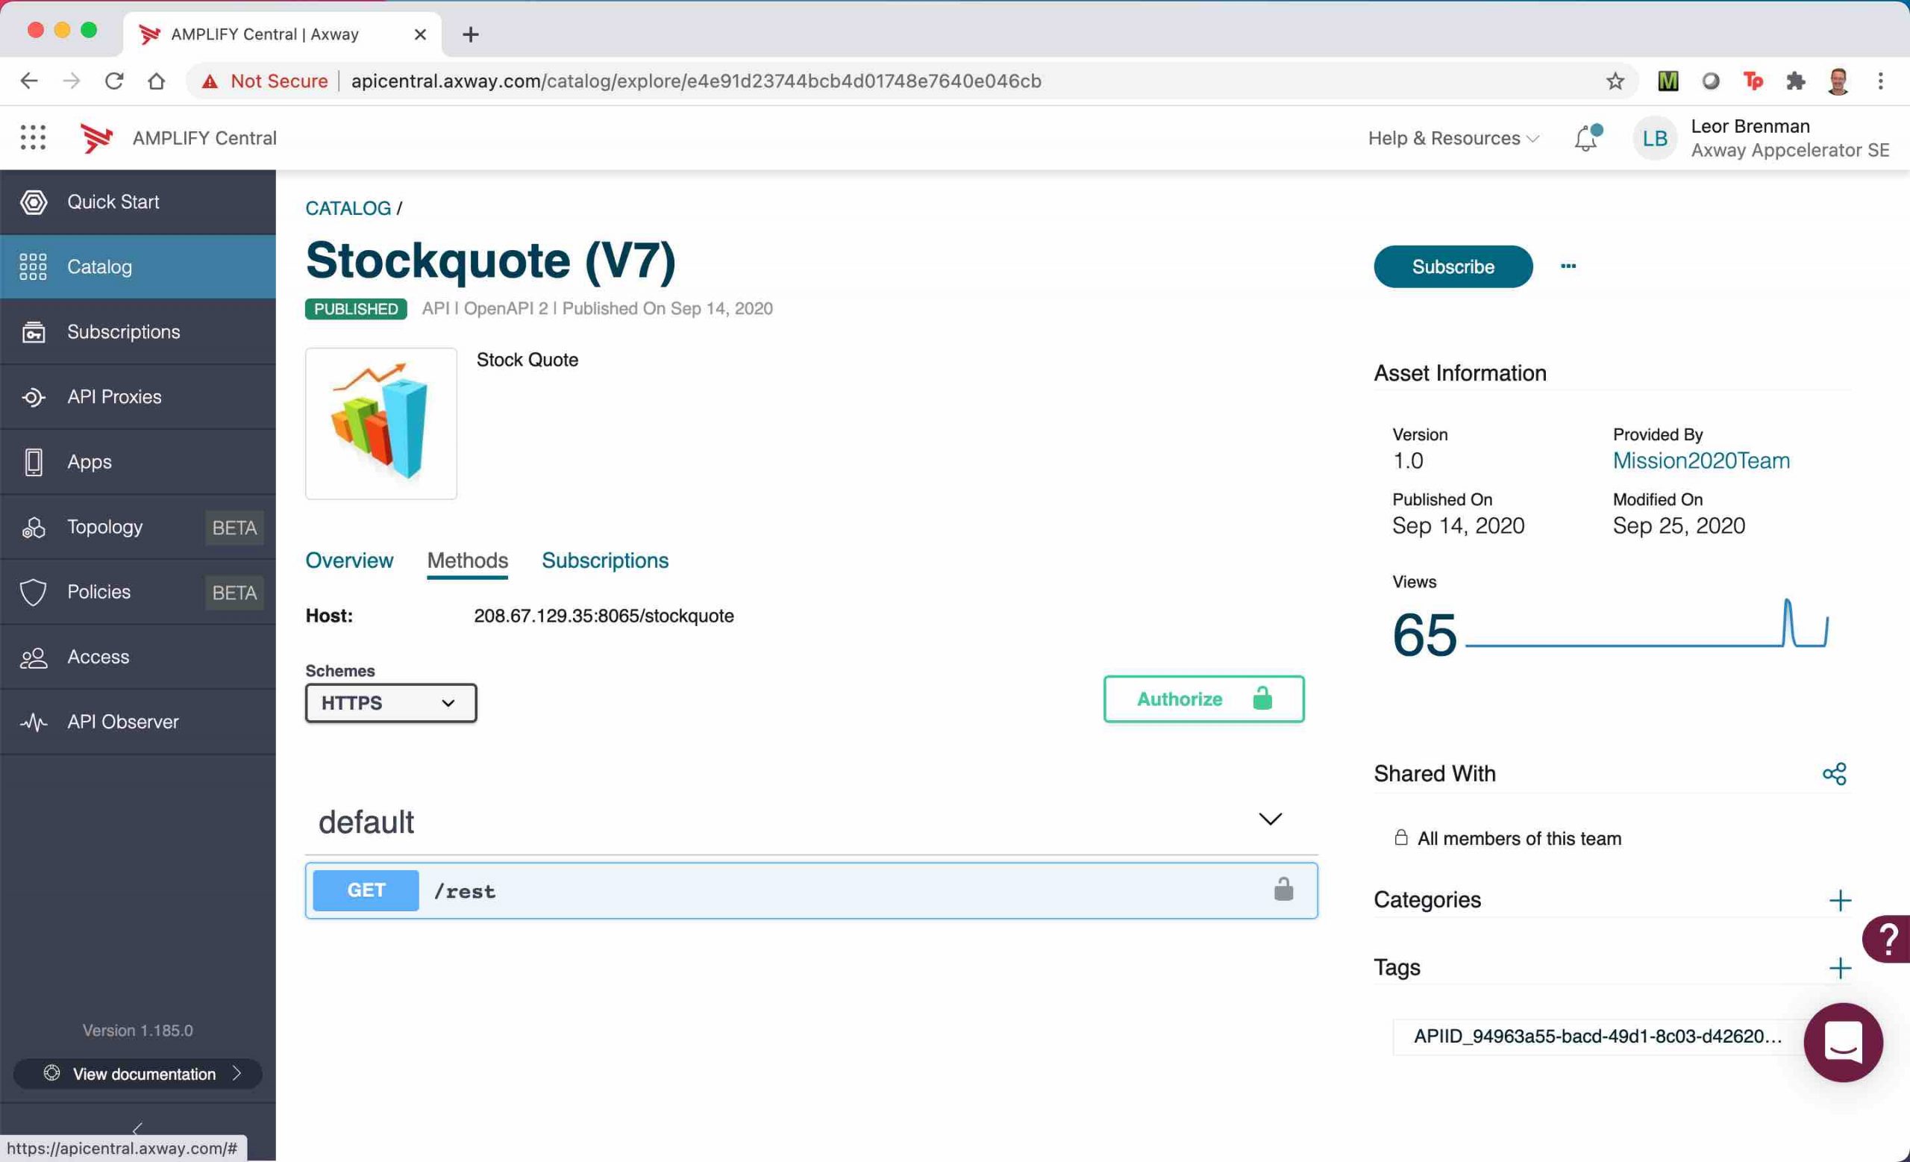
Task: Open Subscriptions in the sidebar
Action: 138,332
